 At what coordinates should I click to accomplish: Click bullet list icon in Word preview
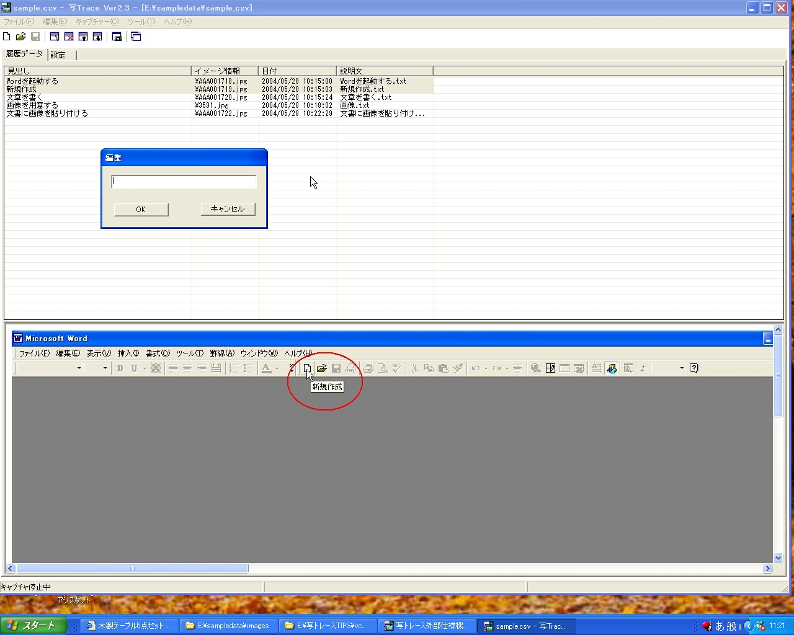coord(248,368)
